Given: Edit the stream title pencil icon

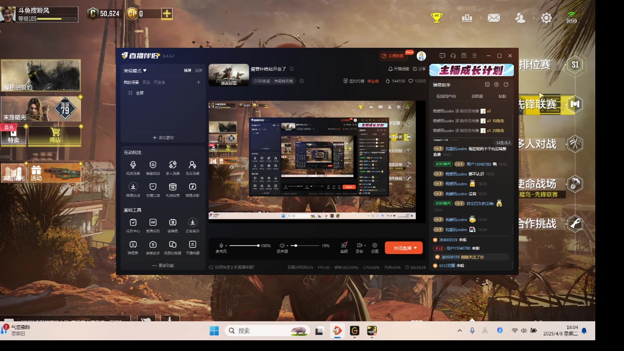Looking at the screenshot, I should point(292,69).
